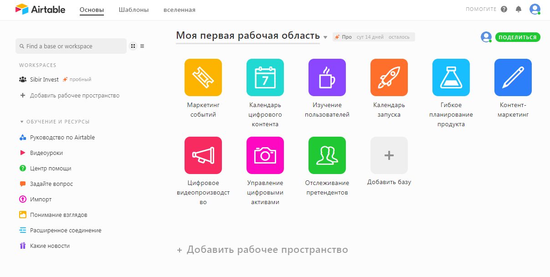The height and width of the screenshot is (277, 550).
Task: Click the notification bell icon
Action: 518,9
